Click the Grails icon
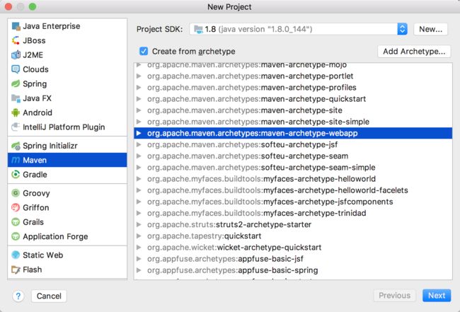The image size is (460, 312). (x=16, y=222)
